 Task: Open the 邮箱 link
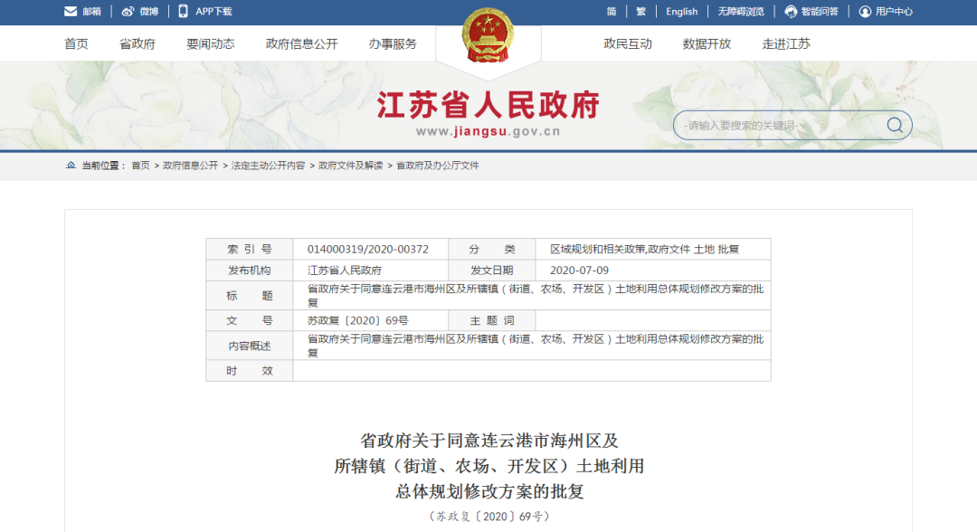(x=91, y=11)
